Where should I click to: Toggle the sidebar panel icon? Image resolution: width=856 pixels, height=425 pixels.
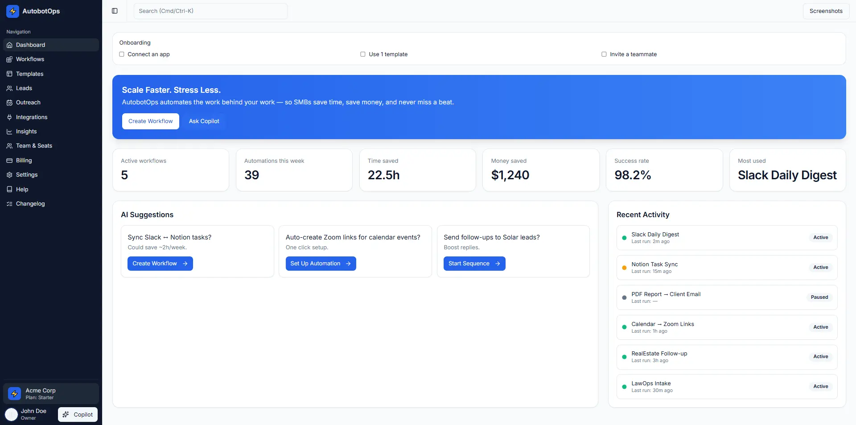point(115,11)
